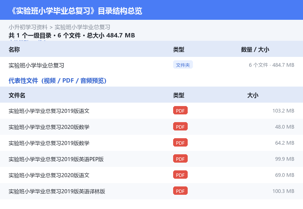303x209 pixels.
Task: Select the 103.2 MB size value
Action: click(x=283, y=111)
